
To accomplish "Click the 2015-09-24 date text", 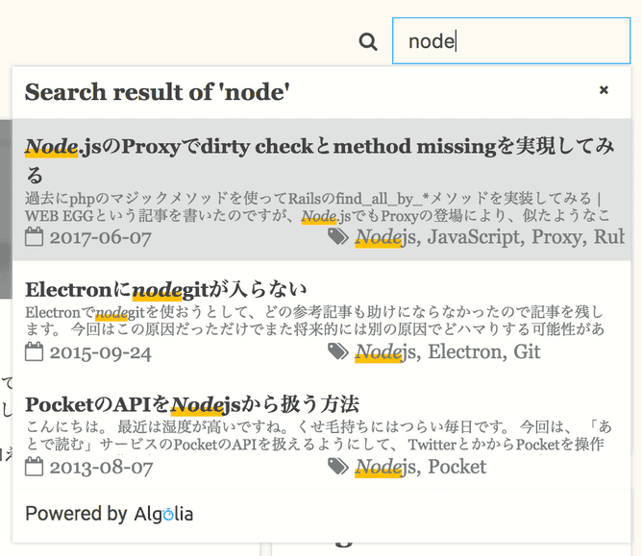I will pos(101,351).
